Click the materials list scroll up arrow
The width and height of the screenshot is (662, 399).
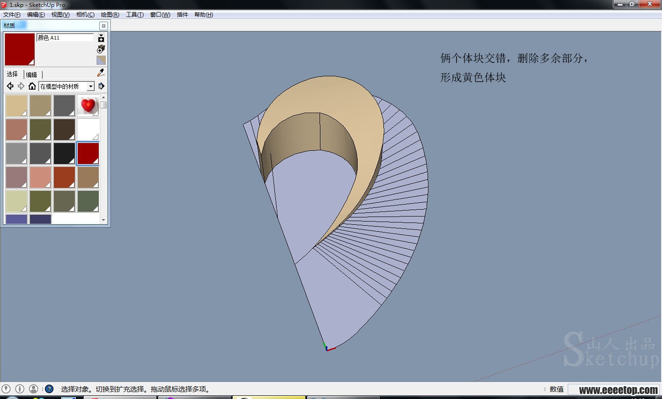coord(103,97)
